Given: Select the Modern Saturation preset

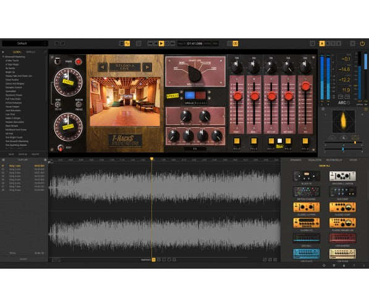Looking at the screenshot, I should tap(15, 122).
